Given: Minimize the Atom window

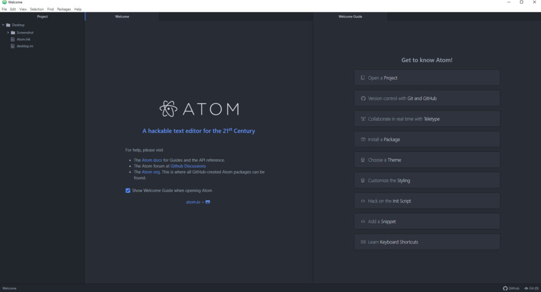Looking at the screenshot, I should (x=509, y=3).
